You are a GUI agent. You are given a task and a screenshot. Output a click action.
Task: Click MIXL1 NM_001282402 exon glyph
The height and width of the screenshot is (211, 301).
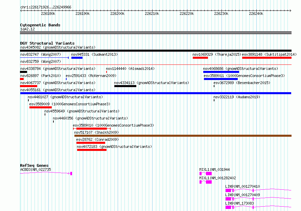[x=206, y=182]
